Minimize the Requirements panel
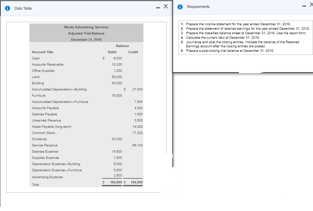 [x=304, y=5]
